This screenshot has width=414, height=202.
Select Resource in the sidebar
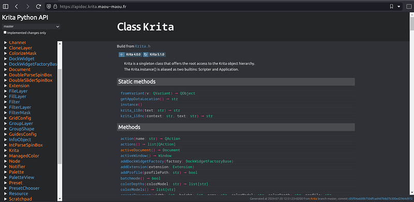point(19,194)
